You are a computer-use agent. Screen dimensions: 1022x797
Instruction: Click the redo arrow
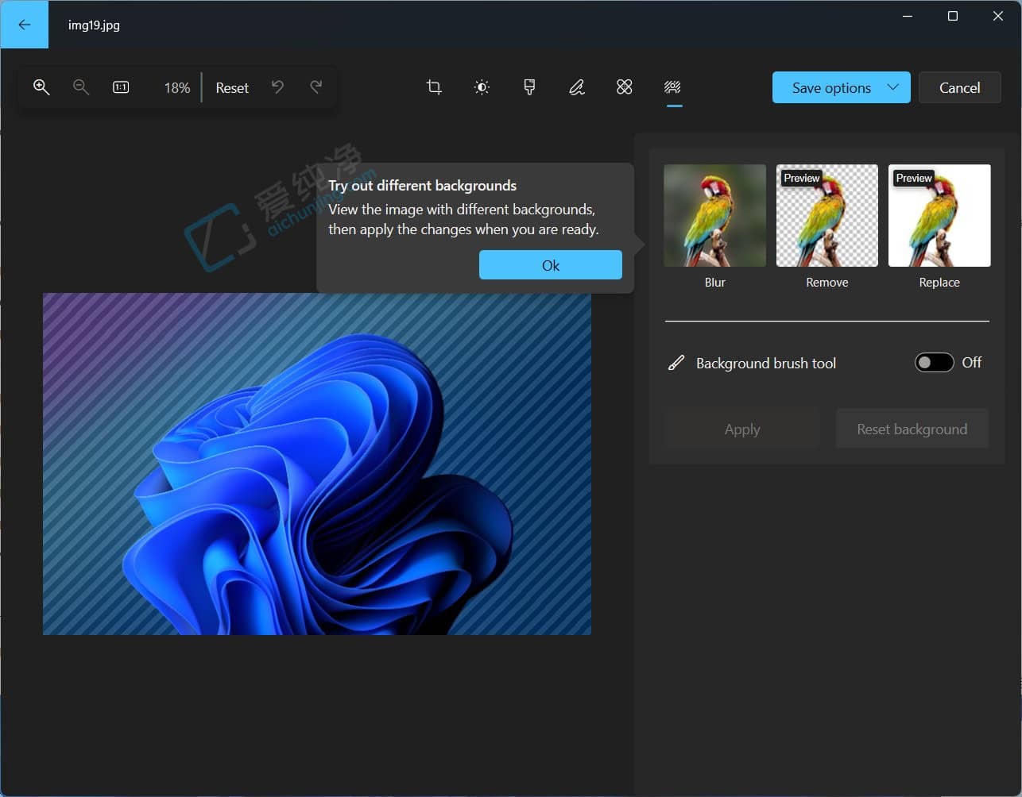[x=316, y=87]
